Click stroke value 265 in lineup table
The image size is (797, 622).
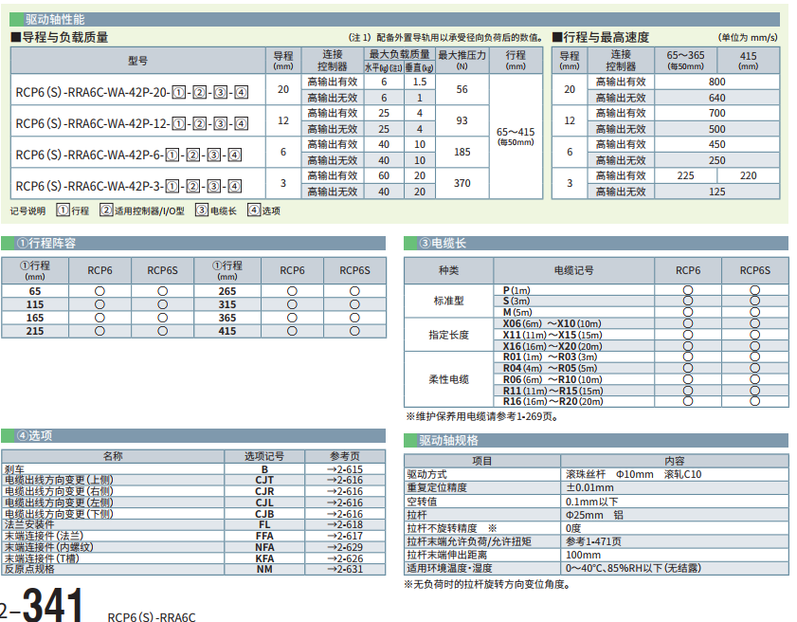[x=227, y=291]
